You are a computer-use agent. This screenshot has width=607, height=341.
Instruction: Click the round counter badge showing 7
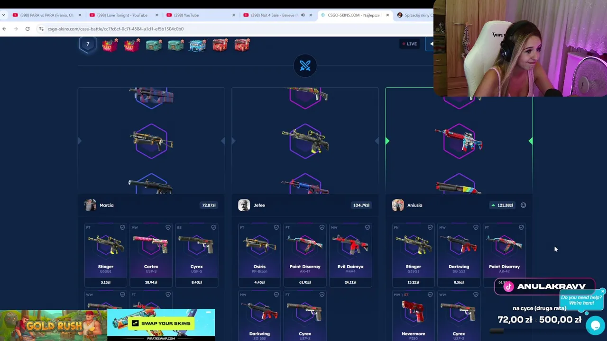(x=88, y=45)
